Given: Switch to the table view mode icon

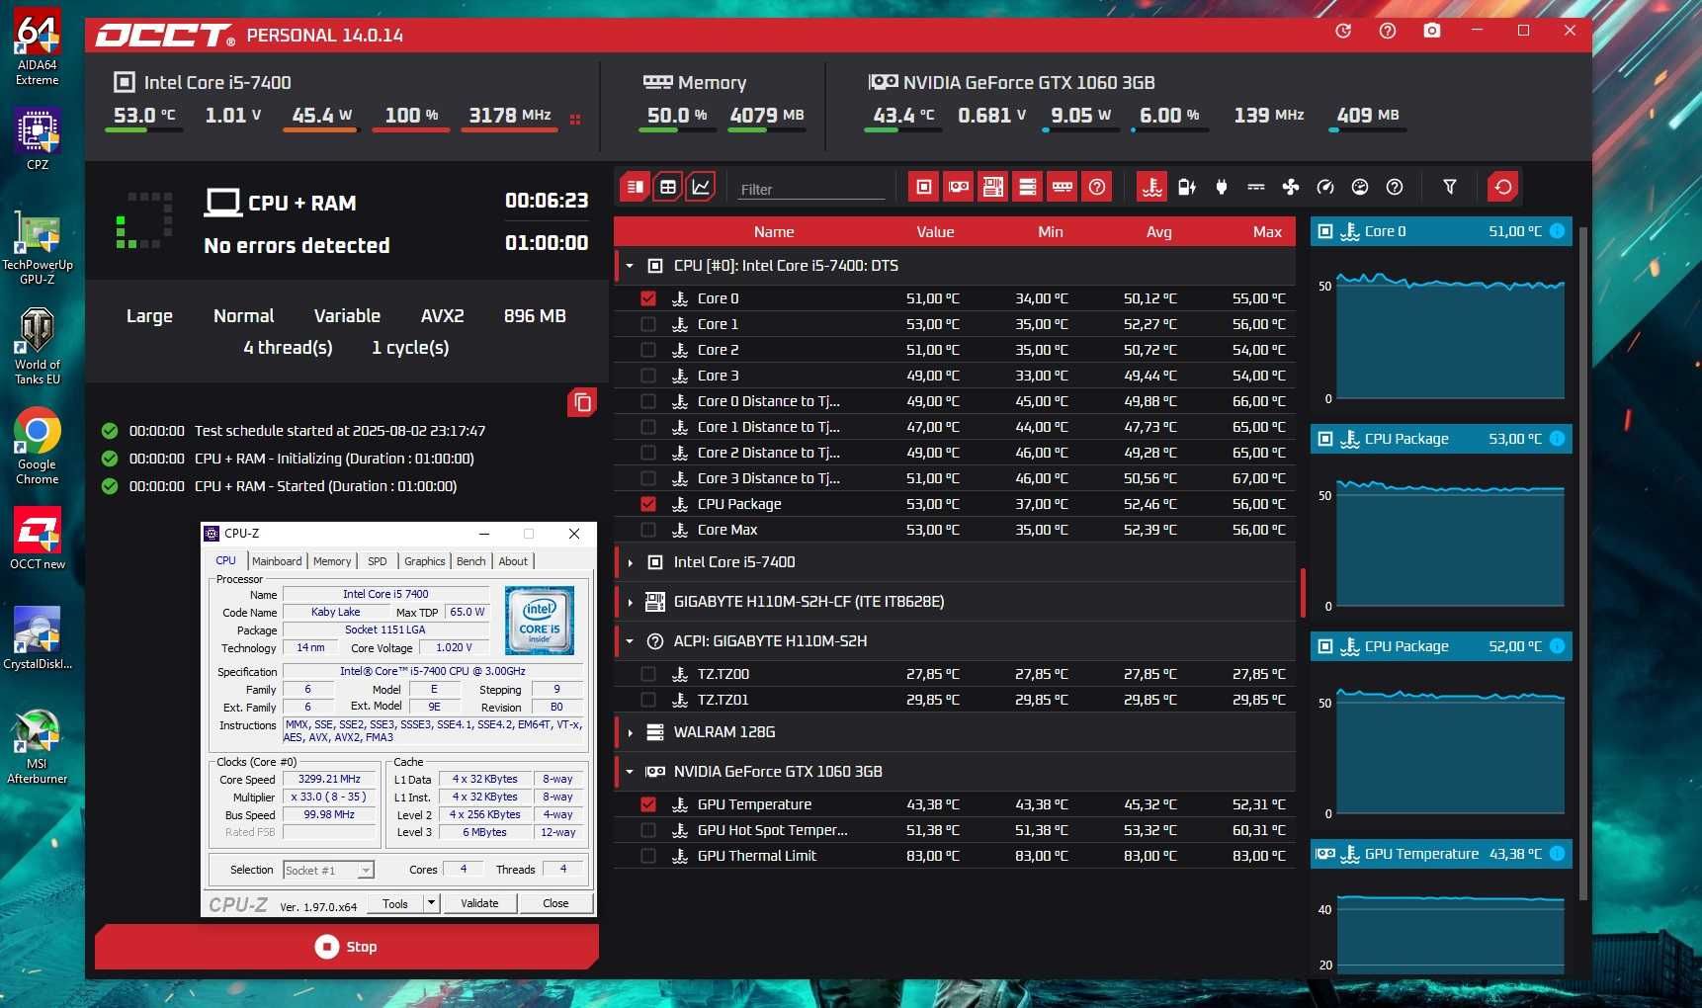Looking at the screenshot, I should click(668, 187).
